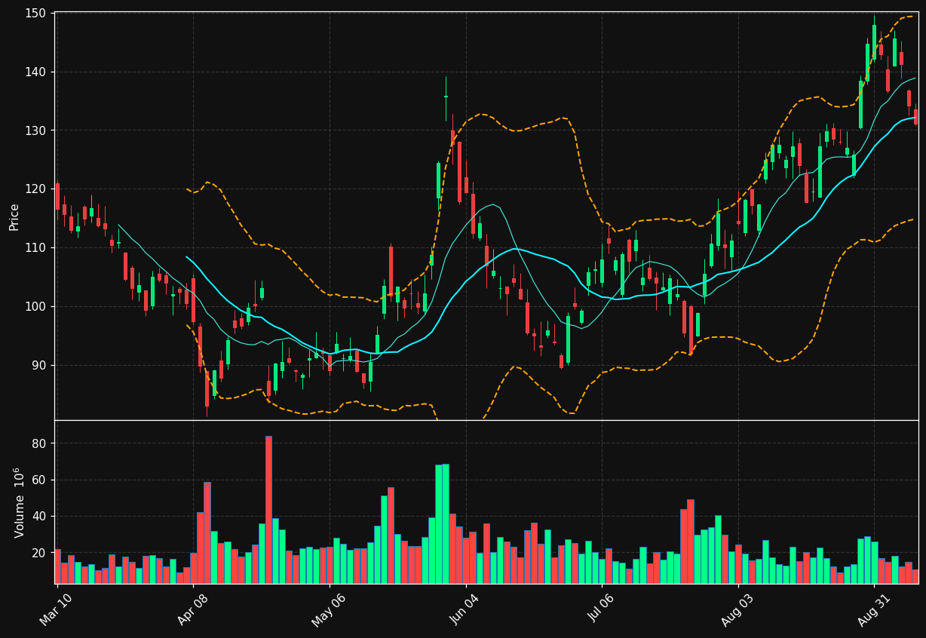The image size is (926, 638).
Task: Click the Price axis title
Action: coord(14,216)
